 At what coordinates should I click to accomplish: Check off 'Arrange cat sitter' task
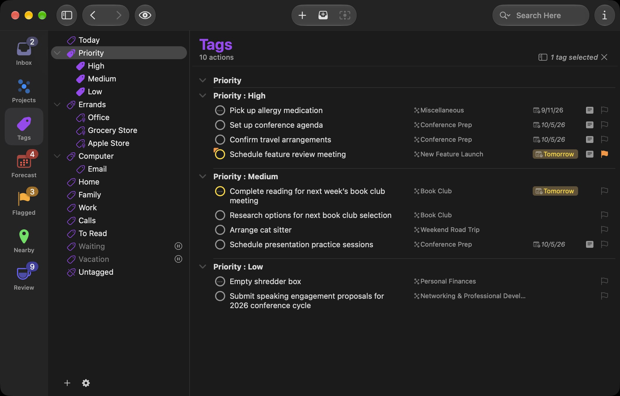point(220,230)
